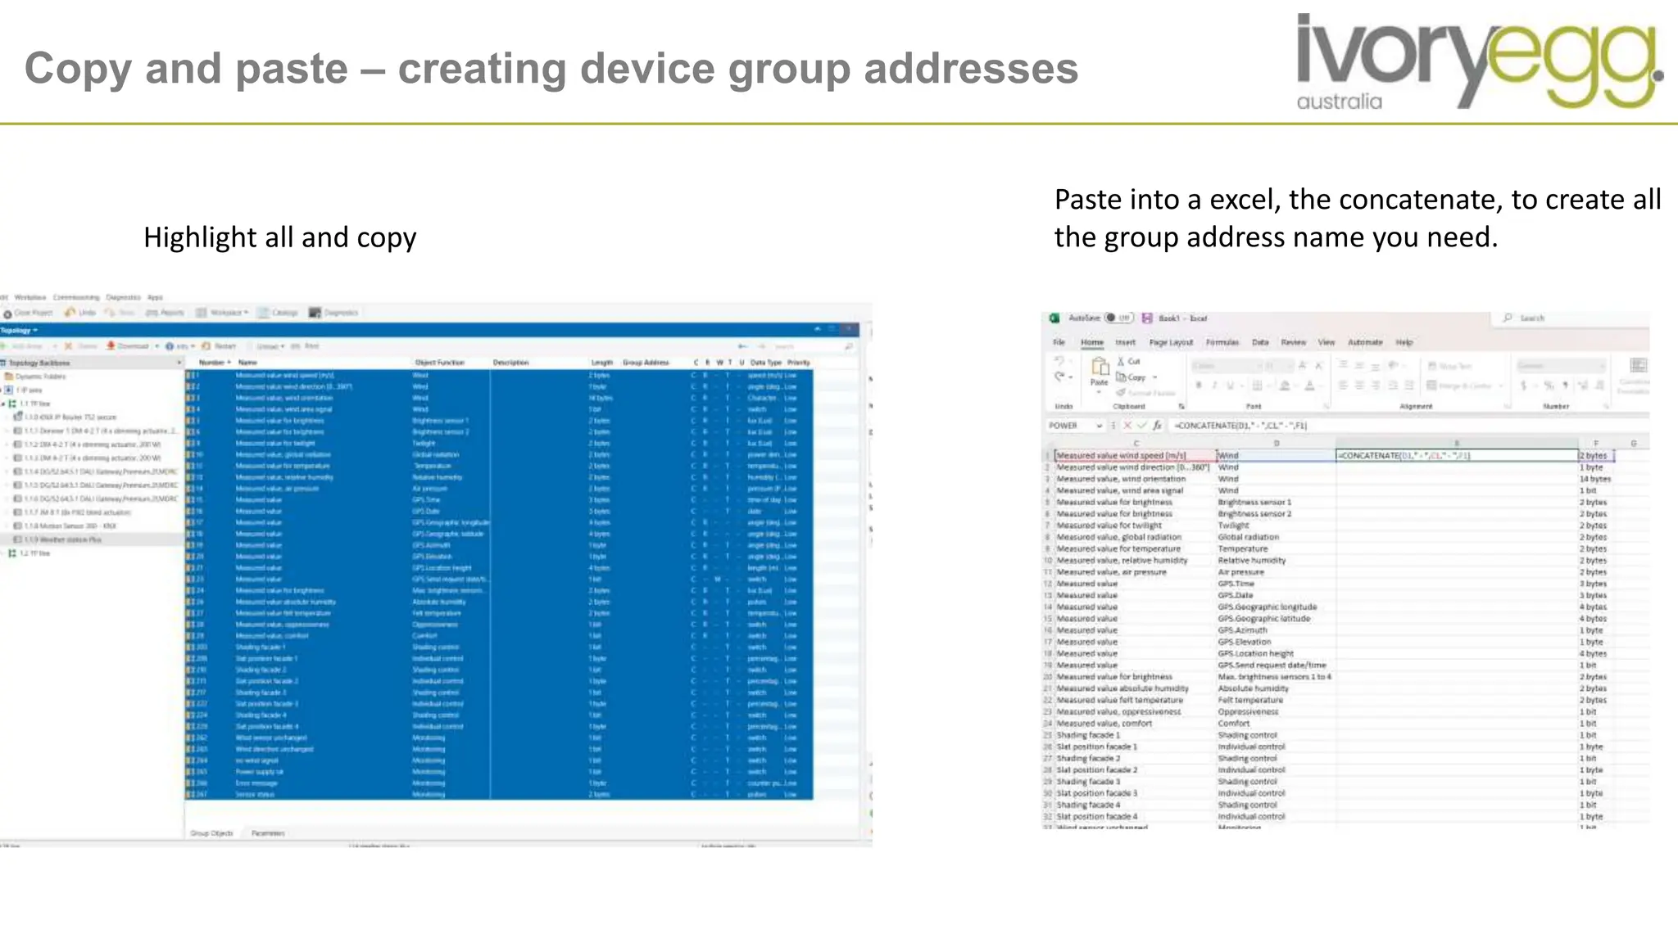1678x943 pixels.
Task: Click the back arrow in Topology toolbar
Action: 742,346
